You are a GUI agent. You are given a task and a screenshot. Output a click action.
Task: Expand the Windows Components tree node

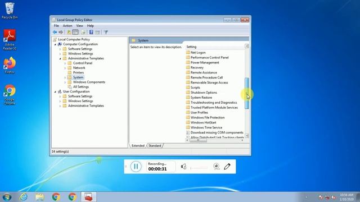tap(65, 82)
